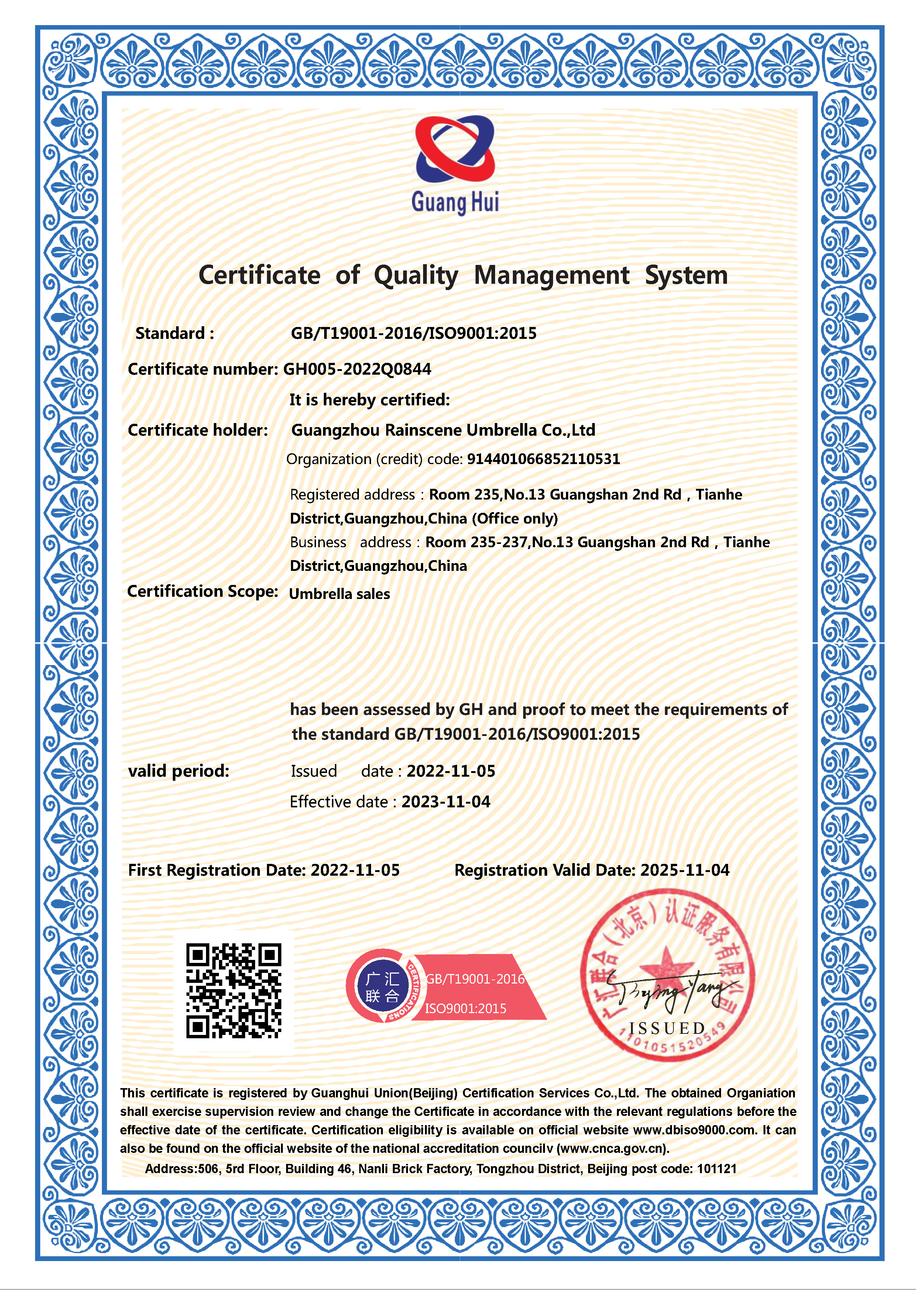Viewport: 916px width, 1291px height.
Task: Click the Guang Hui logo emblem
Action: click(454, 149)
